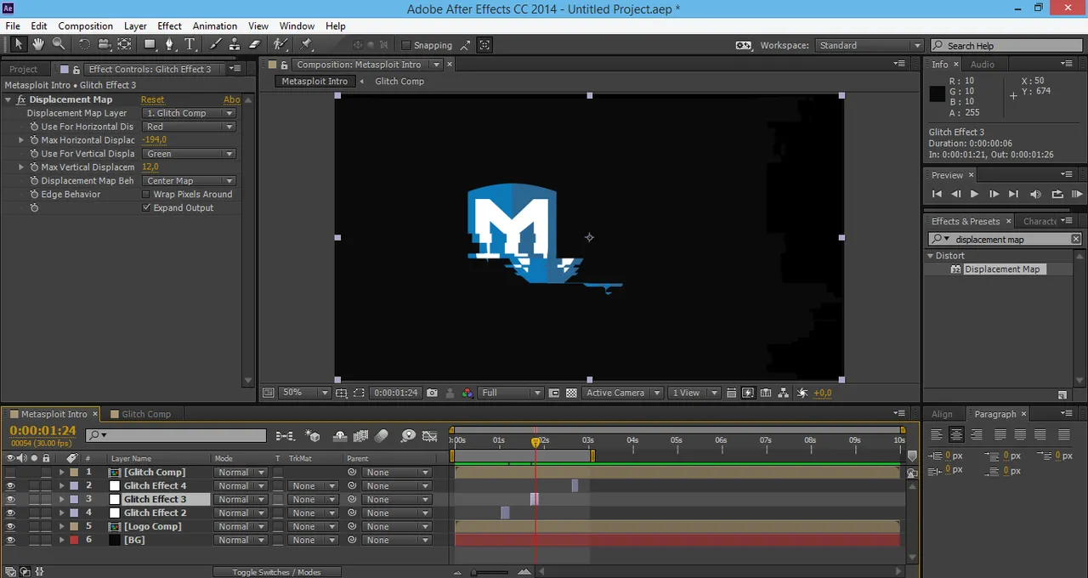Click the region of interest icon
1088x578 pixels.
point(554,393)
